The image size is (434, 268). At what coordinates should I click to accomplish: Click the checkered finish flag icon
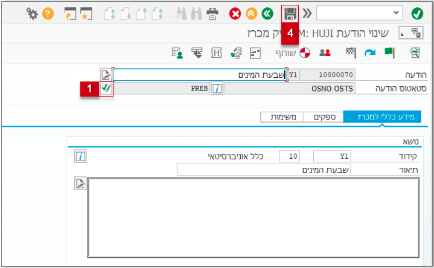[x=350, y=53]
